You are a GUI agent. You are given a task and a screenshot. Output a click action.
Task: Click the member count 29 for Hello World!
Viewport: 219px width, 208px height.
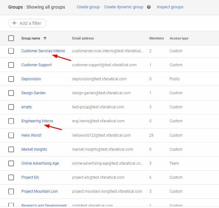pyautogui.click(x=151, y=135)
